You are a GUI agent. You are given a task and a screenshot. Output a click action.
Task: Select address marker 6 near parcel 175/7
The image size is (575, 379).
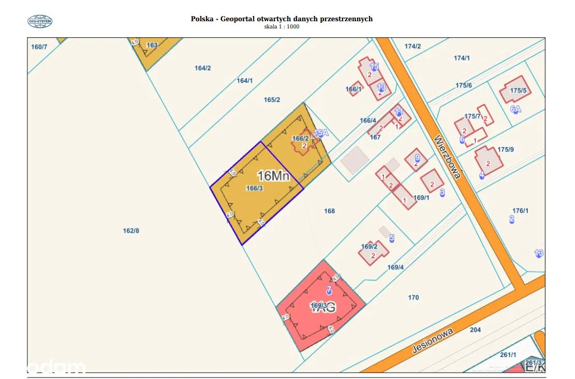[x=462, y=139]
